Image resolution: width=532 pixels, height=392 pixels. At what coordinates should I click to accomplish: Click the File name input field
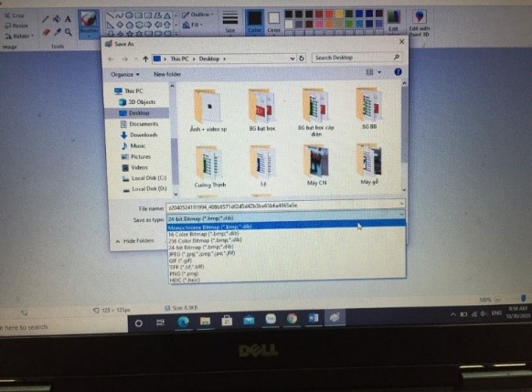pos(282,206)
